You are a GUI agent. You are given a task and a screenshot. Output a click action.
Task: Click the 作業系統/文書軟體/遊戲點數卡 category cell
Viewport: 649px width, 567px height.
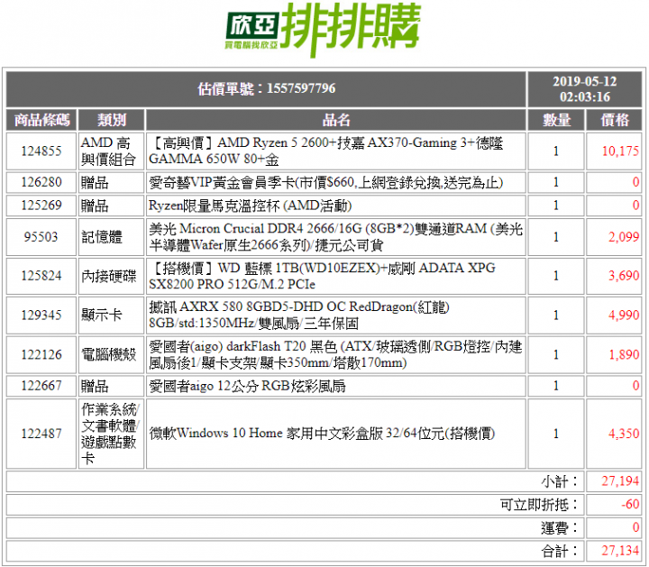tap(112, 434)
